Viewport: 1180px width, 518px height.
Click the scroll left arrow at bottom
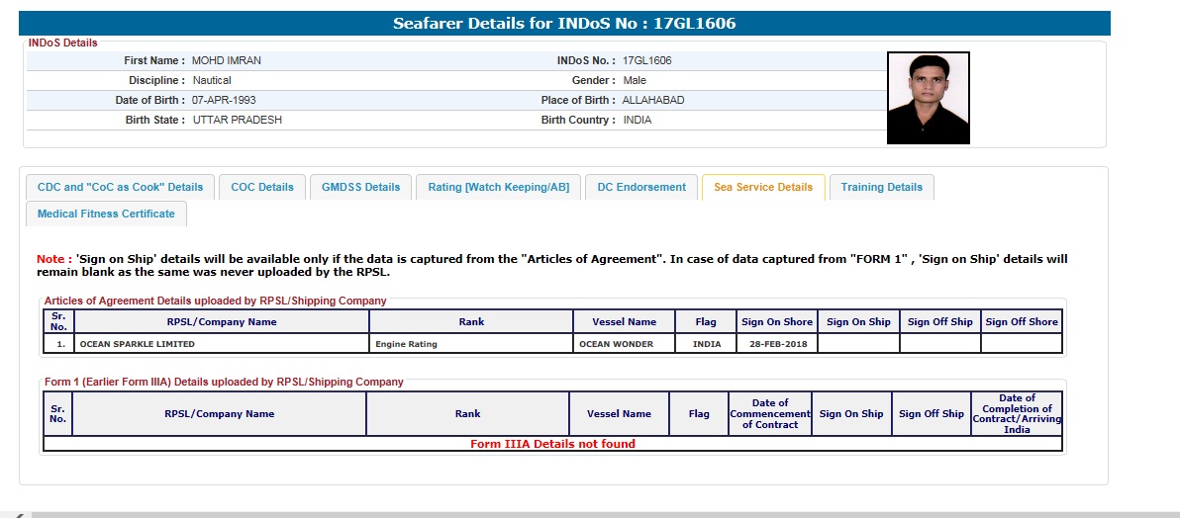18,514
